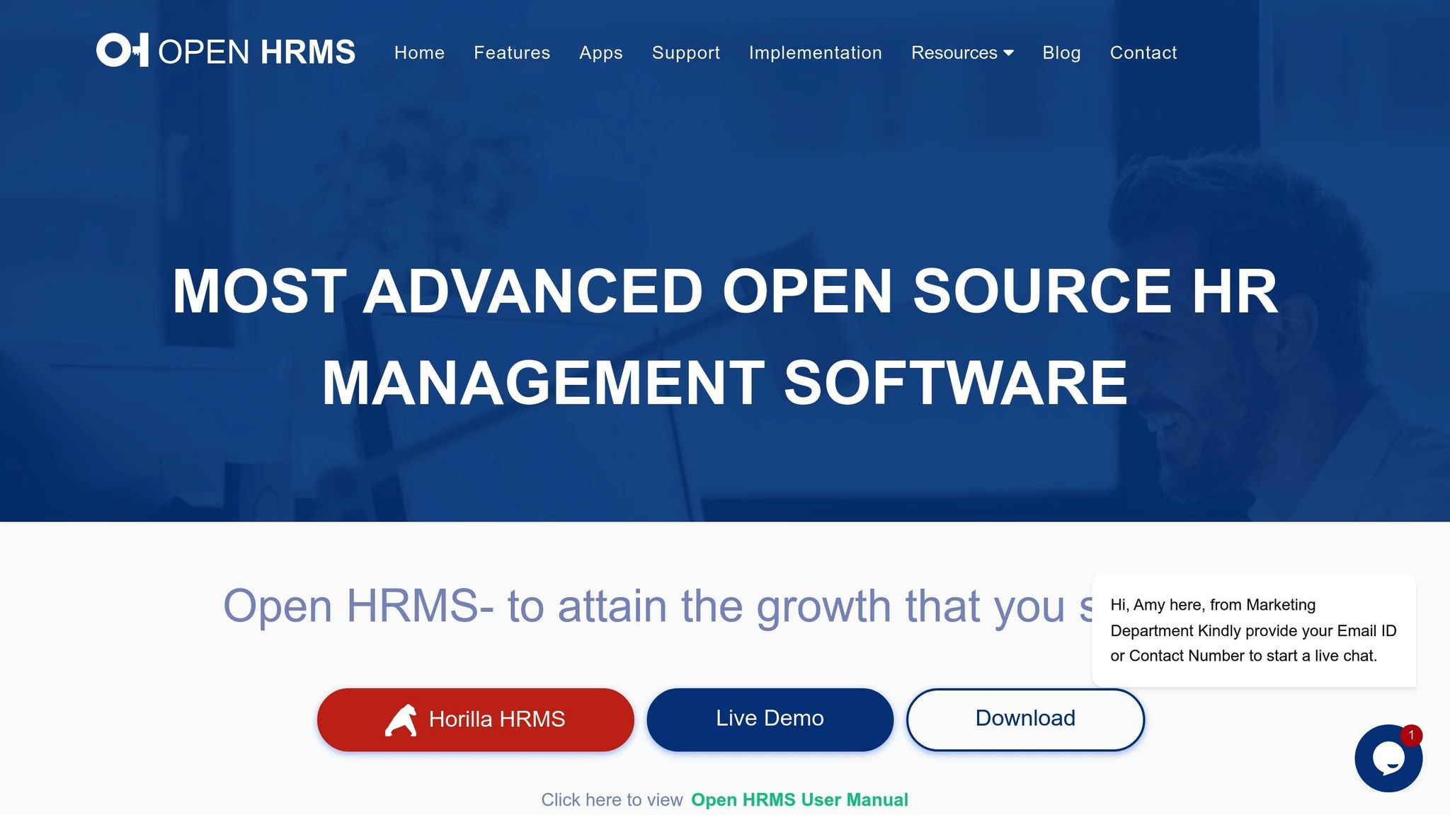Viewport: 1450px width, 815px height.
Task: Click the chat notification badge showing 1
Action: pyautogui.click(x=1413, y=736)
